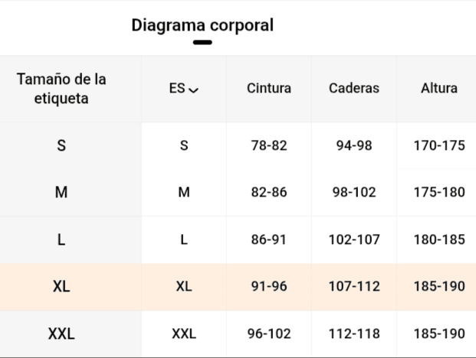Click the 78-82 waist measurement cell
This screenshot has width=476, height=358.
pos(269,145)
